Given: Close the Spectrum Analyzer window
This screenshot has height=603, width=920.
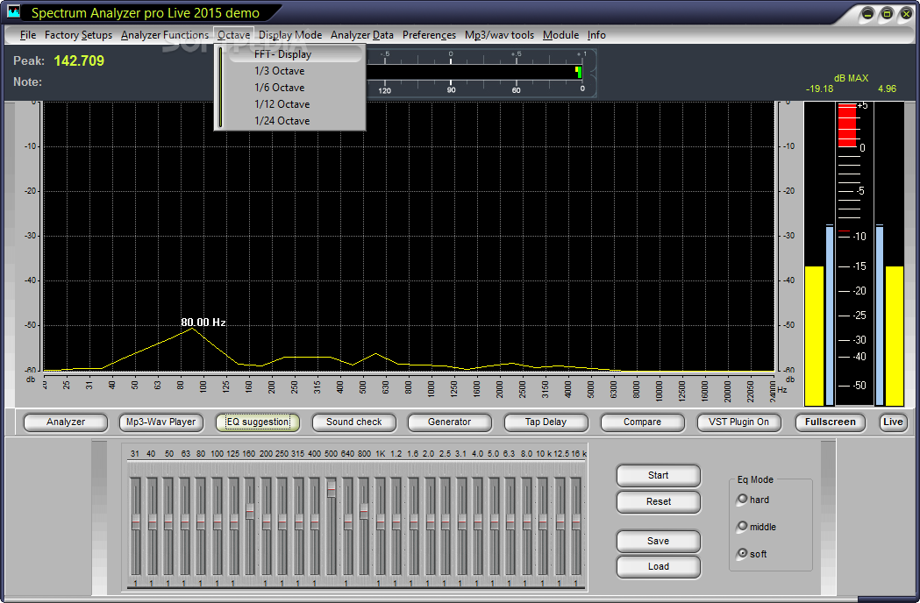Looking at the screenshot, I should pos(906,13).
